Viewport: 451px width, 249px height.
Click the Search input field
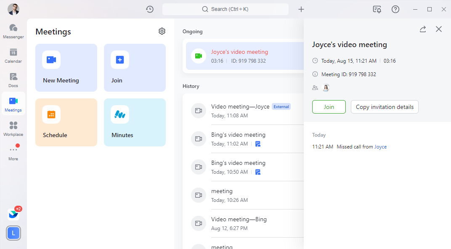pyautogui.click(x=225, y=9)
